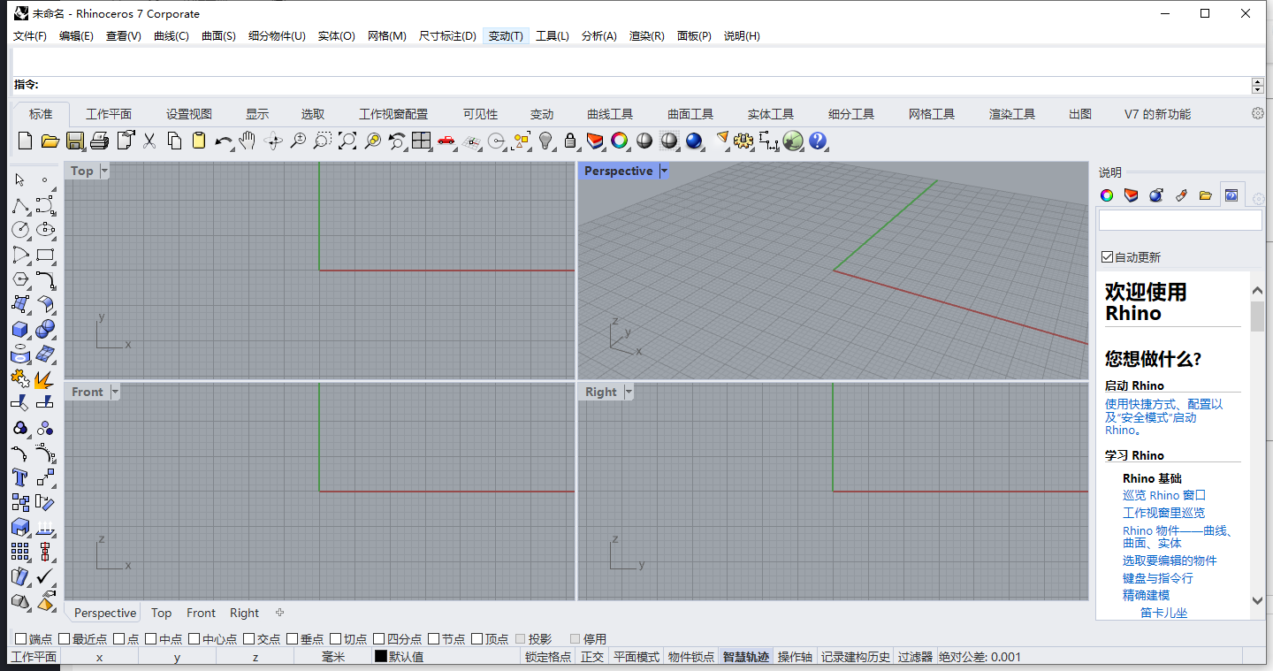Select the Zoom Window tool with dashed rectangle
Image resolution: width=1273 pixels, height=671 pixels.
pos(323,141)
